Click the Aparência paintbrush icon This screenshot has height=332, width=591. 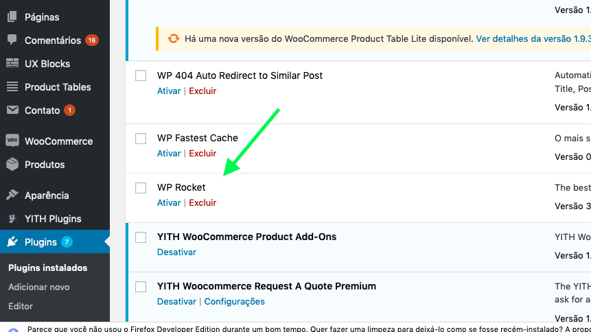coord(12,195)
